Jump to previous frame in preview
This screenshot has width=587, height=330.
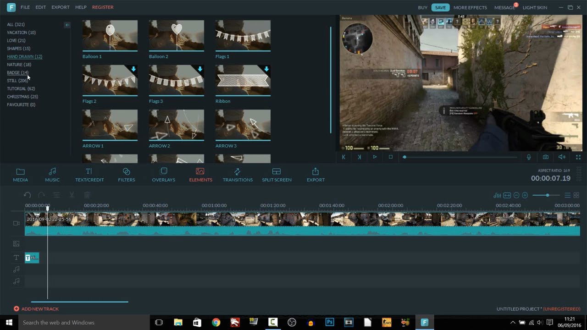click(x=343, y=157)
